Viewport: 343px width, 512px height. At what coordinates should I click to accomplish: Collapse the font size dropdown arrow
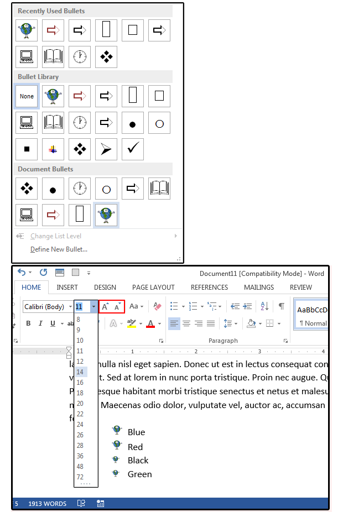click(x=93, y=307)
